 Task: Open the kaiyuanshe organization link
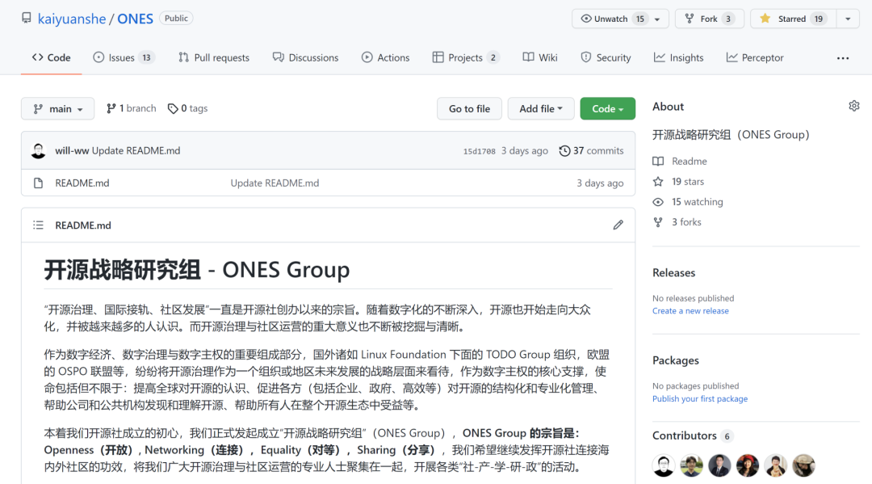[x=72, y=19]
